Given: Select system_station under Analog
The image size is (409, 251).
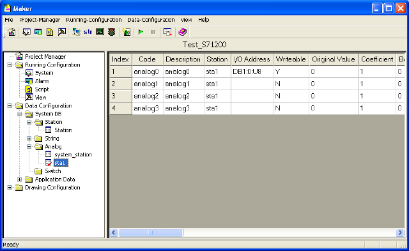Looking at the screenshot, I should coord(73,155).
